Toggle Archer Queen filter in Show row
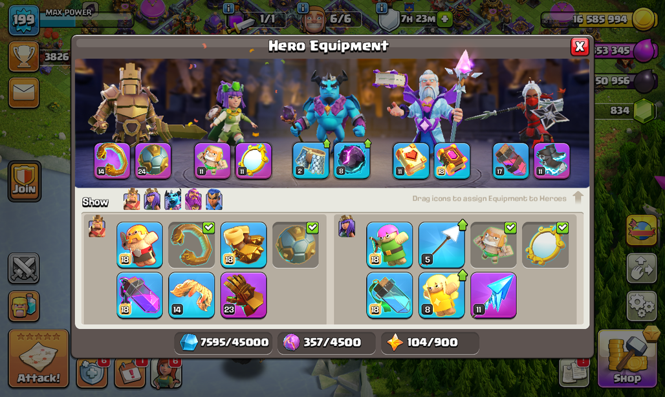This screenshot has height=397, width=665. 152,200
